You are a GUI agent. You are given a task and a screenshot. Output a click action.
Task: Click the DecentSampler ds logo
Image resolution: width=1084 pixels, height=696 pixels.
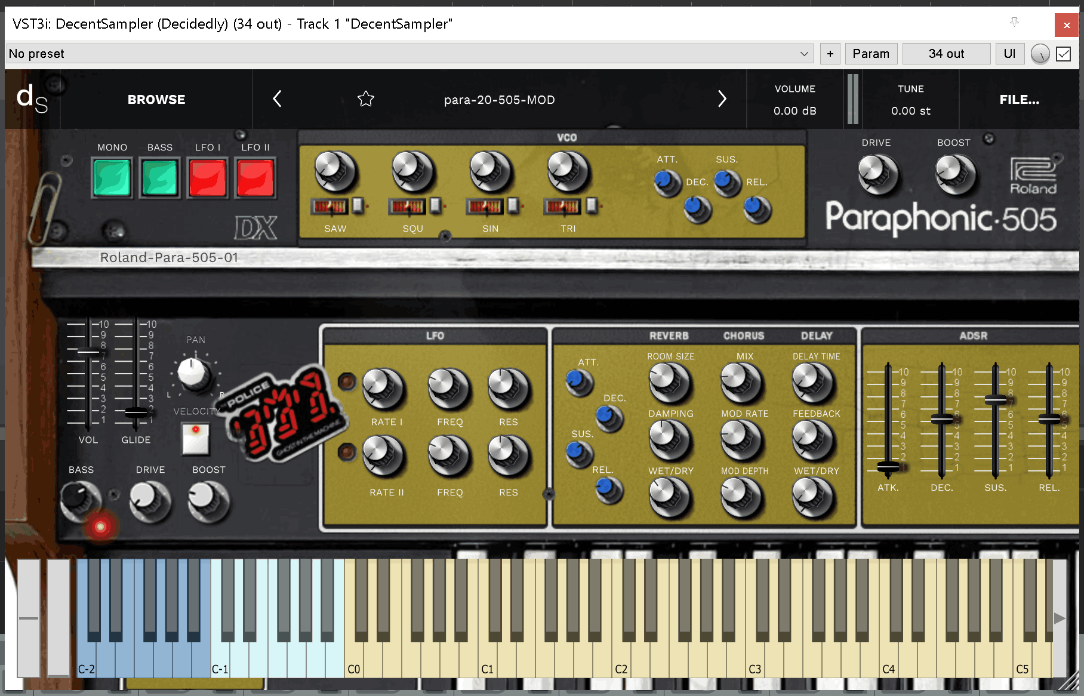(32, 98)
